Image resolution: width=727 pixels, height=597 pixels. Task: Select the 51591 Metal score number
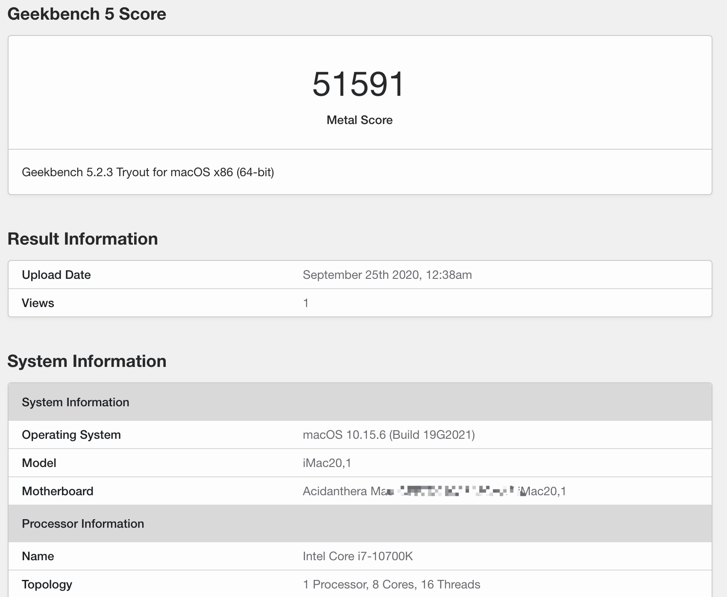coord(358,84)
